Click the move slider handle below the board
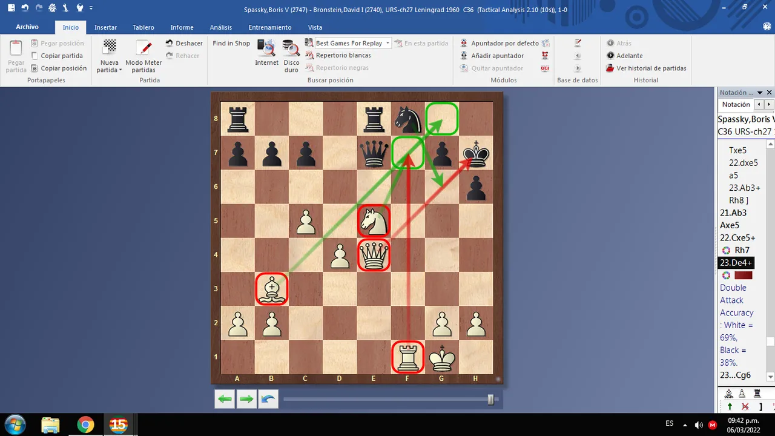Viewport: 775px width, 436px height. click(490, 399)
